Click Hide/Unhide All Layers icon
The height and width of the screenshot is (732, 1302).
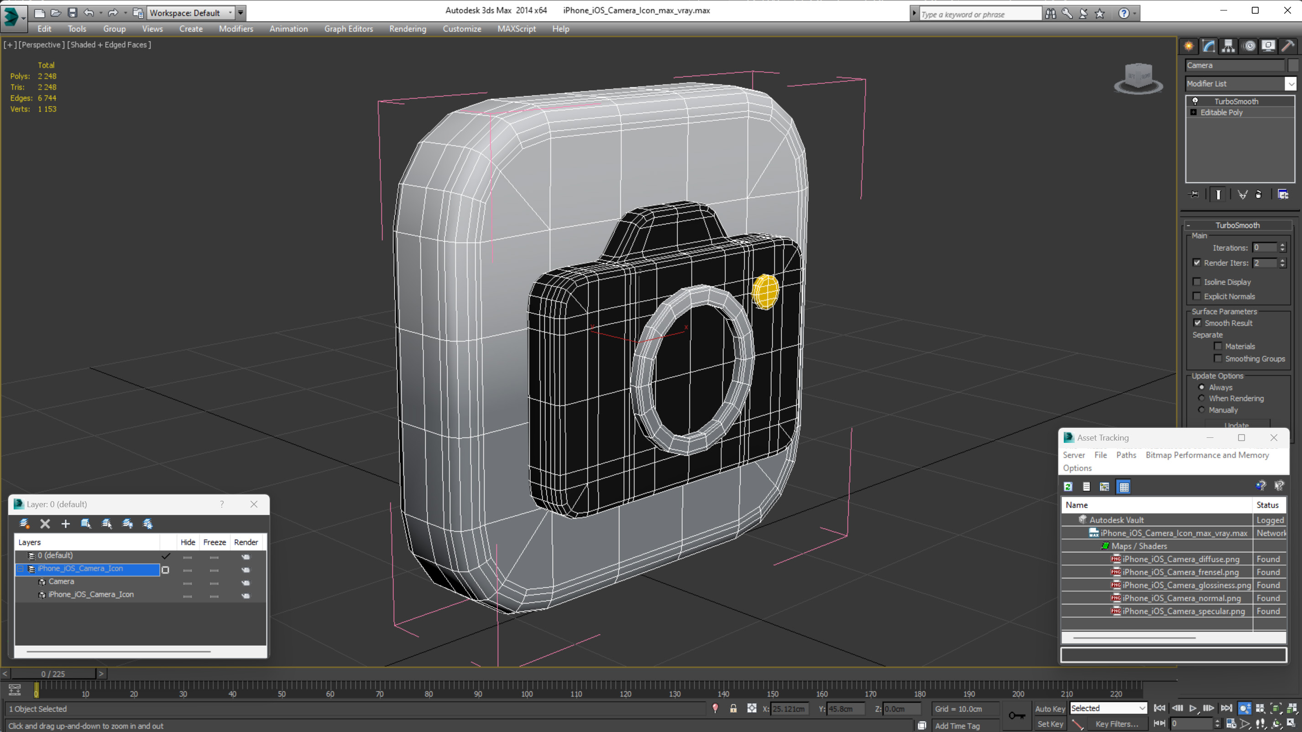click(x=127, y=524)
